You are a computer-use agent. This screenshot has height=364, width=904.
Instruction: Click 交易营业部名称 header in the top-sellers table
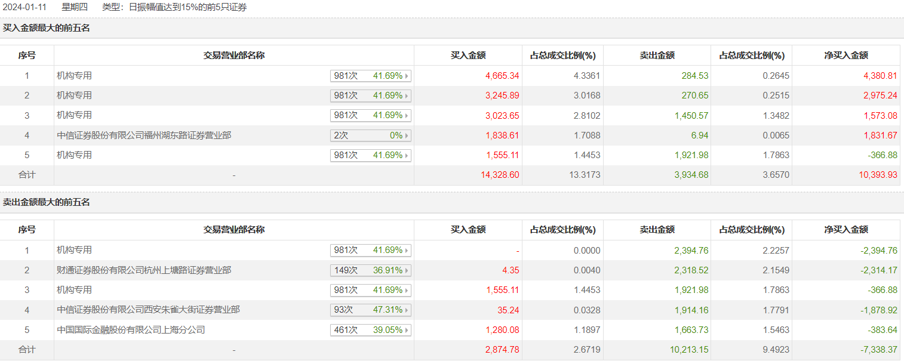tap(234, 230)
